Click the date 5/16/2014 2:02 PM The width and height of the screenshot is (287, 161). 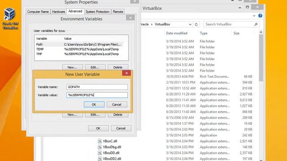coord(180,129)
